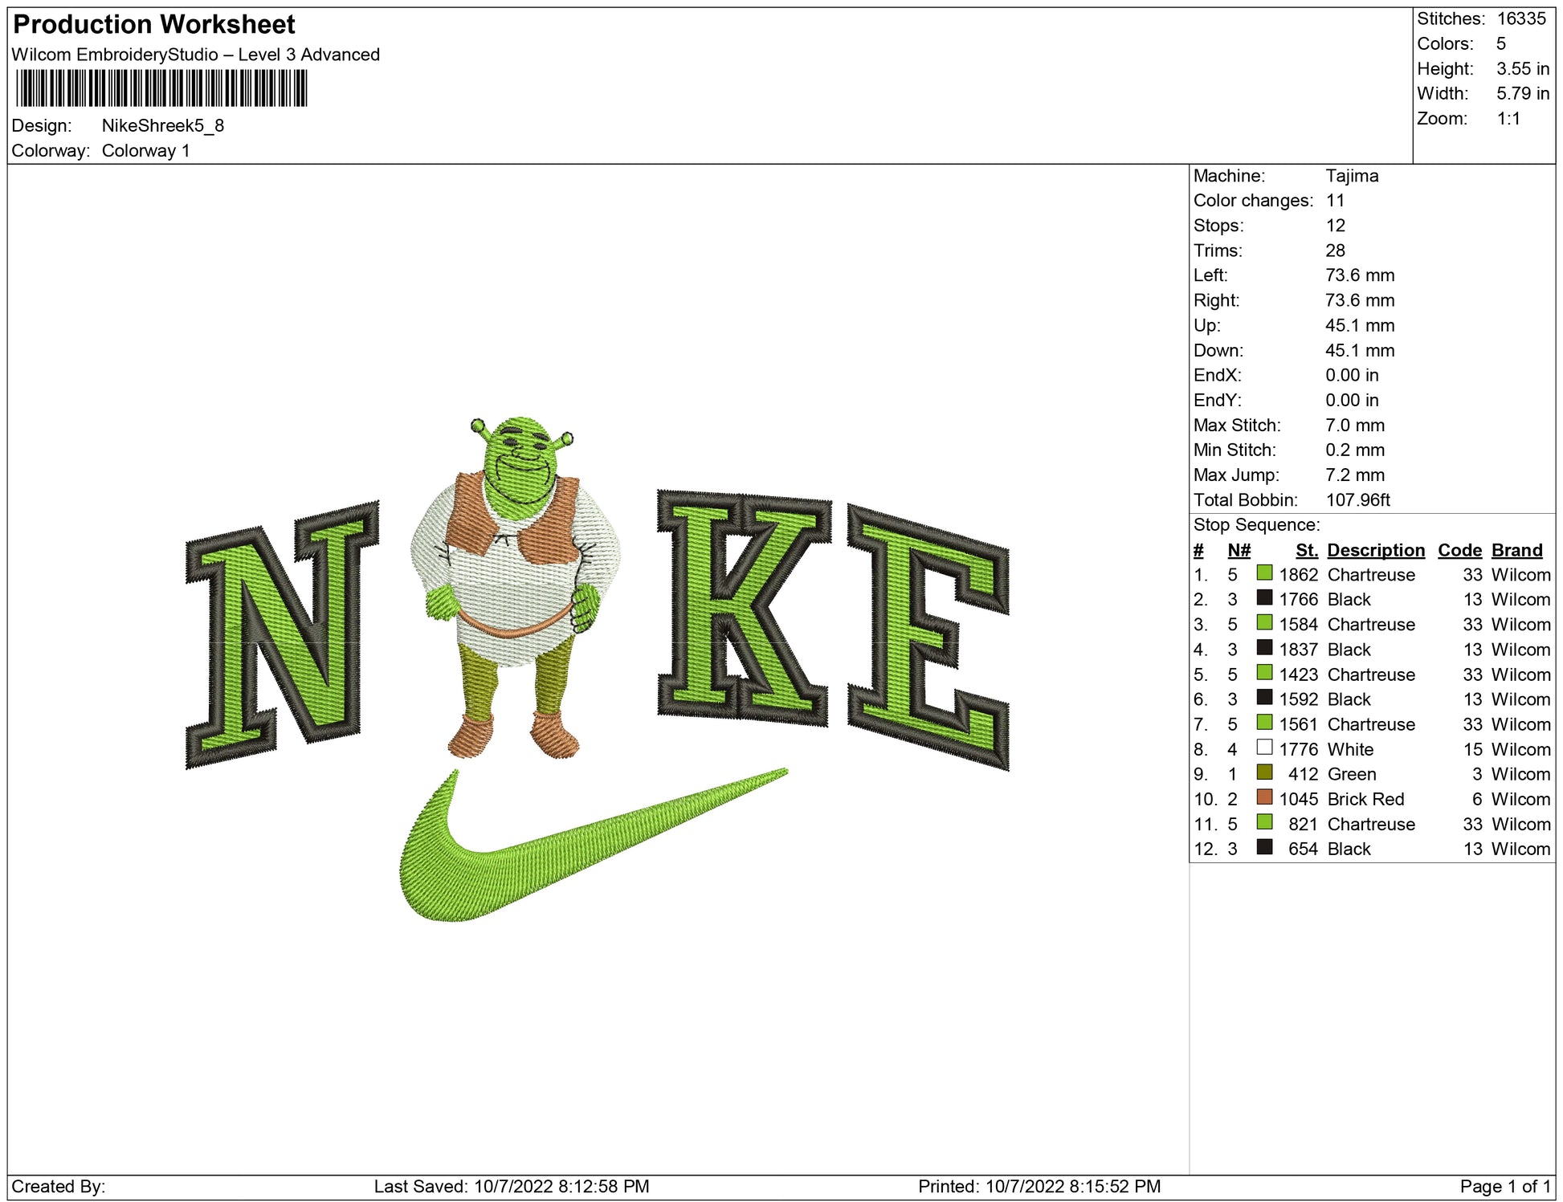Click the Chartreuse swatch in stop 11

pyautogui.click(x=1264, y=822)
